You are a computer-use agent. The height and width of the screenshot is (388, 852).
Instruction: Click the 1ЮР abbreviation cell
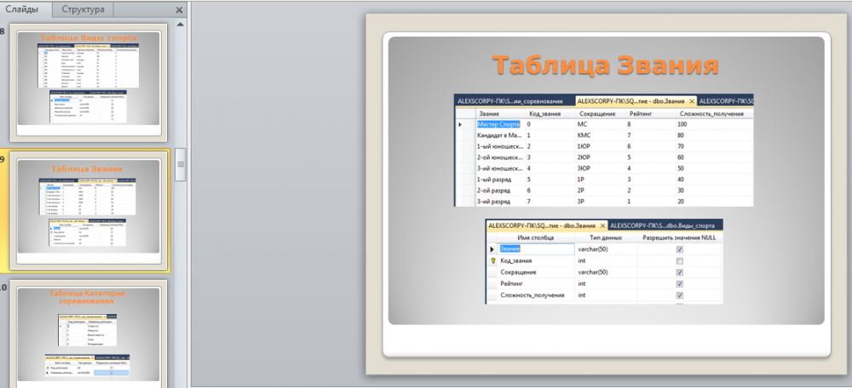600,146
